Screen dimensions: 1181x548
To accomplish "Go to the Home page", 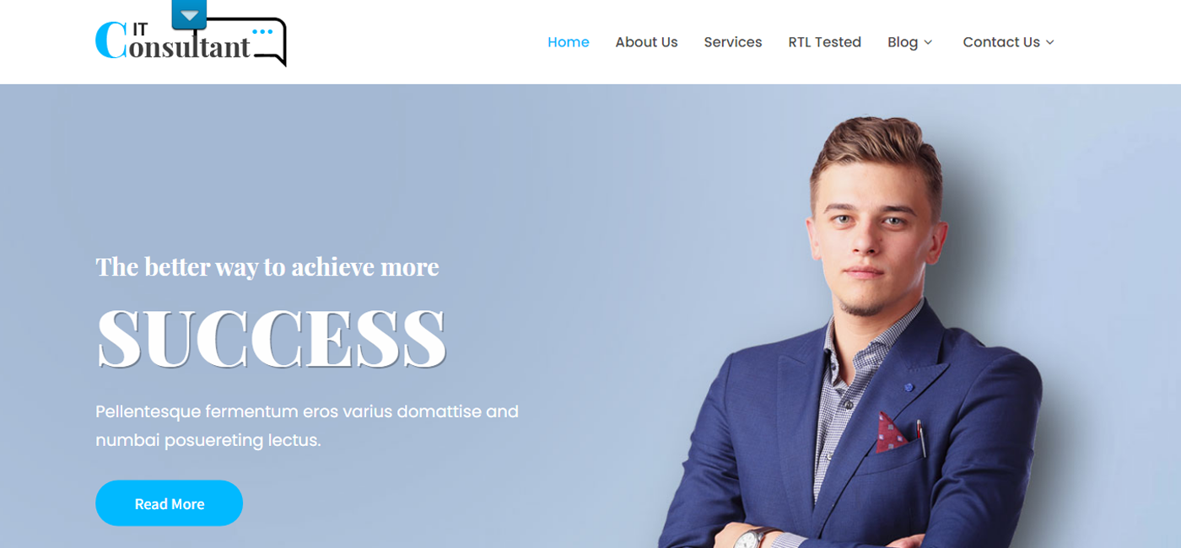I will (x=569, y=42).
